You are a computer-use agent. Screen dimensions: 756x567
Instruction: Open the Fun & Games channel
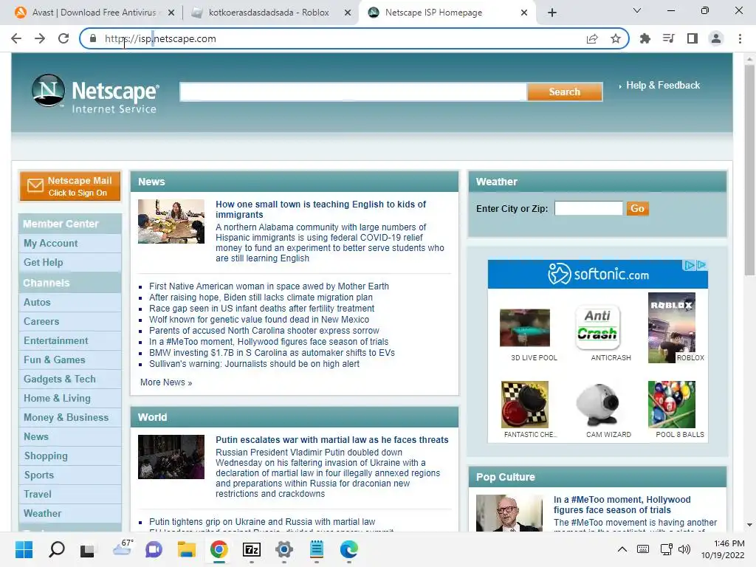tap(55, 360)
